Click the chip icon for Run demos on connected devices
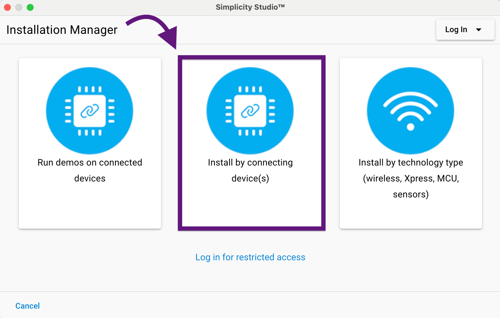The height and width of the screenshot is (318, 500). (90, 111)
